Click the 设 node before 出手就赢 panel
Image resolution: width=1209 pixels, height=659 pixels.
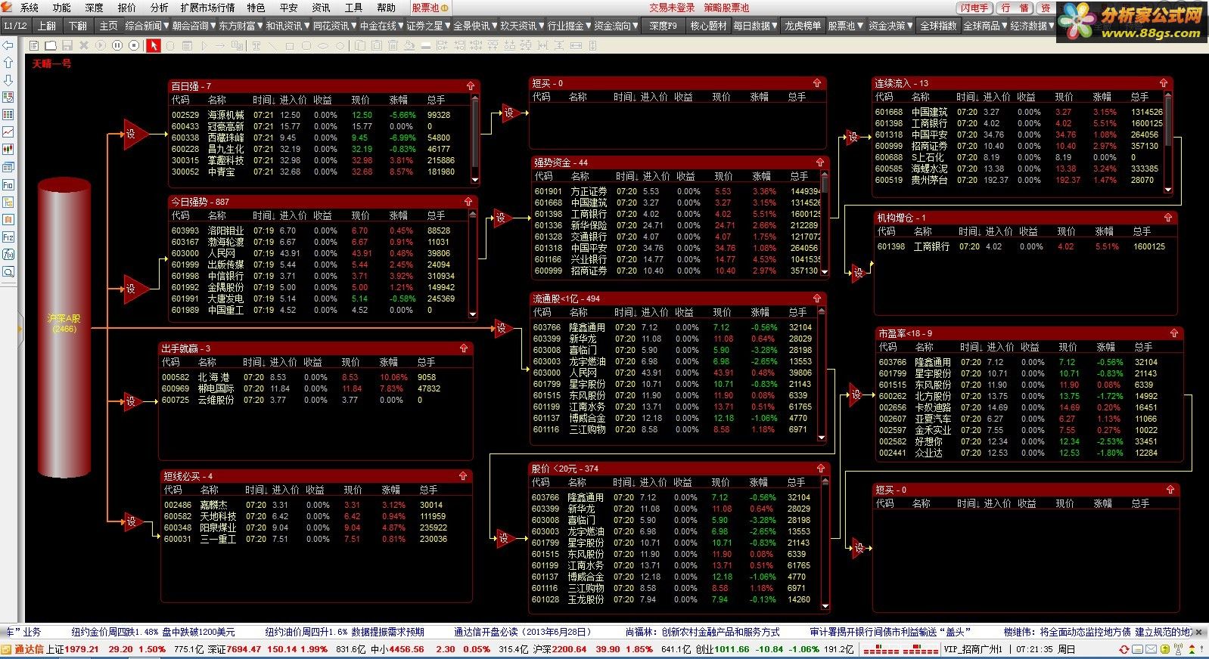point(132,401)
